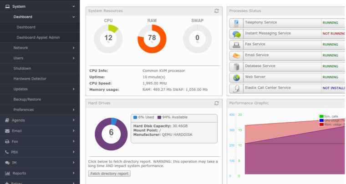
Task: Go to Backup/Restore
Action: pos(27,99)
